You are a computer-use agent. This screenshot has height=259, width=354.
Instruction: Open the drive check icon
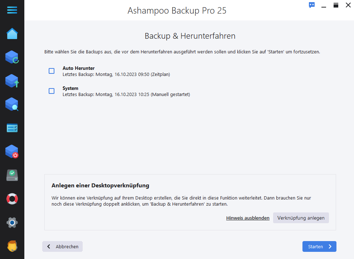pos(12,176)
